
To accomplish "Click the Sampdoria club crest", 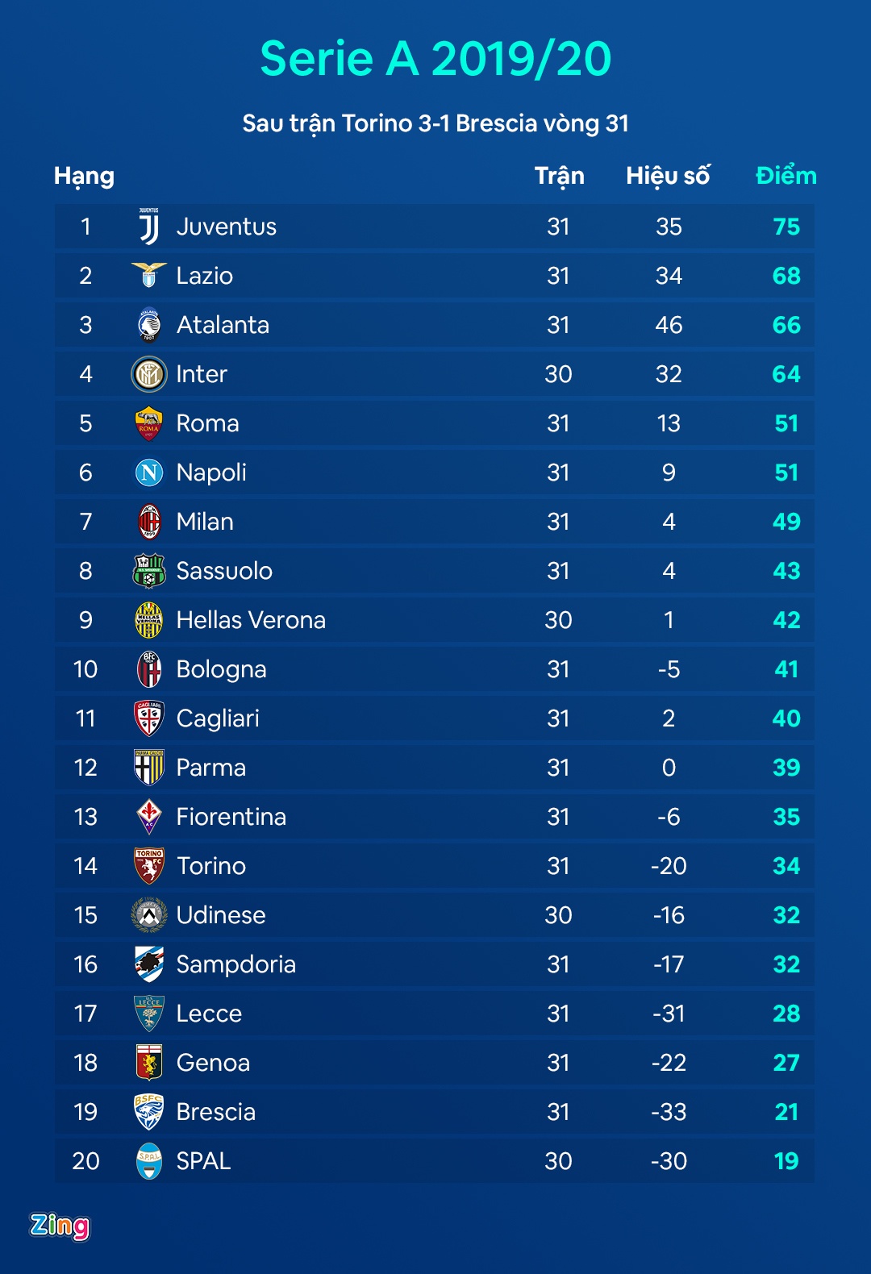I will [149, 964].
